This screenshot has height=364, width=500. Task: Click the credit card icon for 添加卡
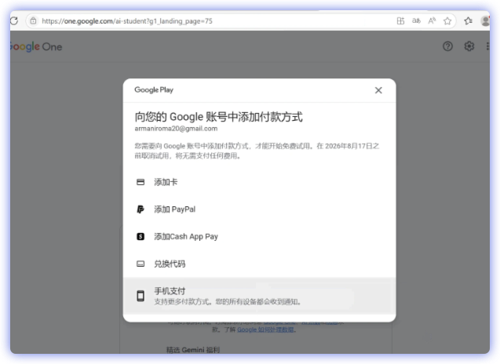(x=141, y=182)
